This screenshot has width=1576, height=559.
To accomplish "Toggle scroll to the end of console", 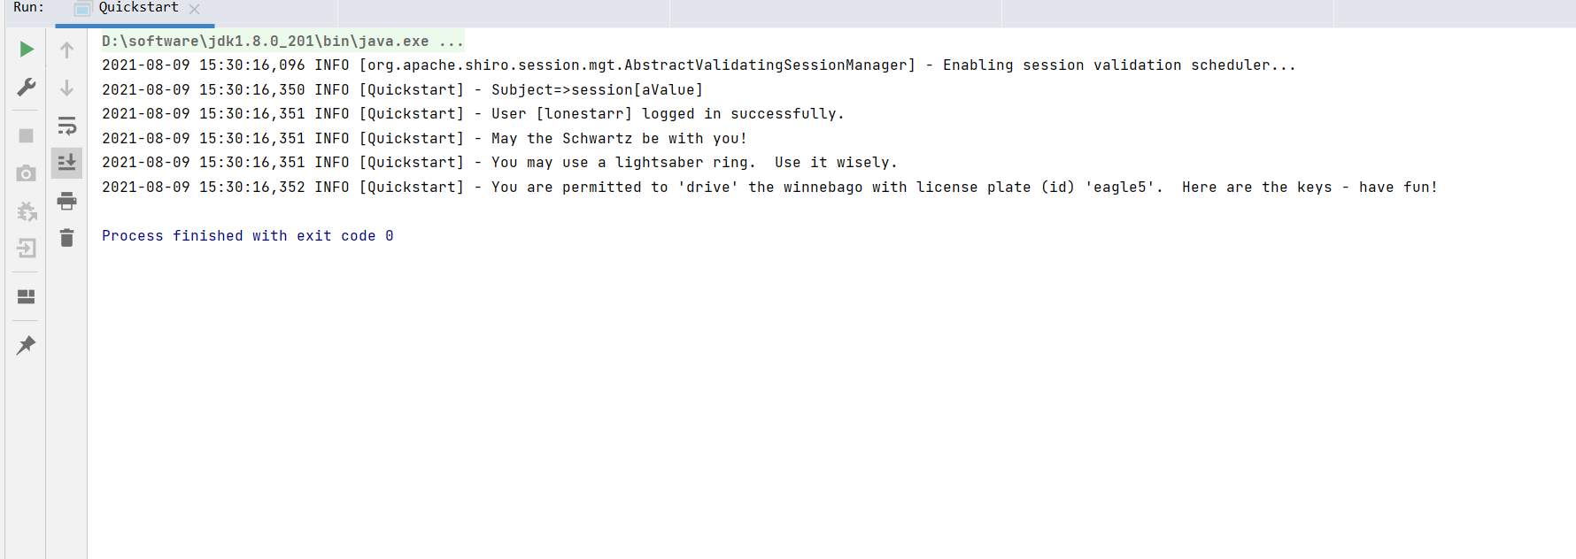I will coord(66,163).
